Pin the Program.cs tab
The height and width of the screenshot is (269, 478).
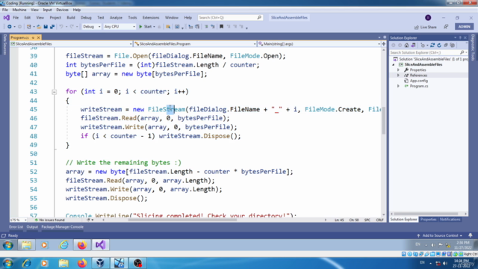click(33, 37)
